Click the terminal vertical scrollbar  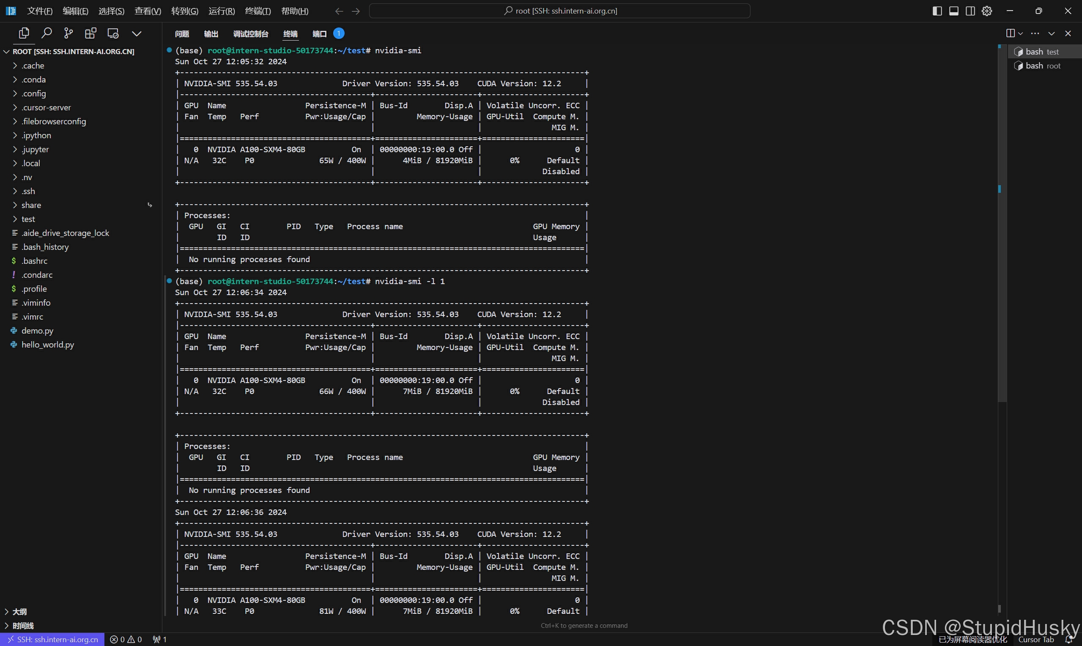click(1002, 261)
